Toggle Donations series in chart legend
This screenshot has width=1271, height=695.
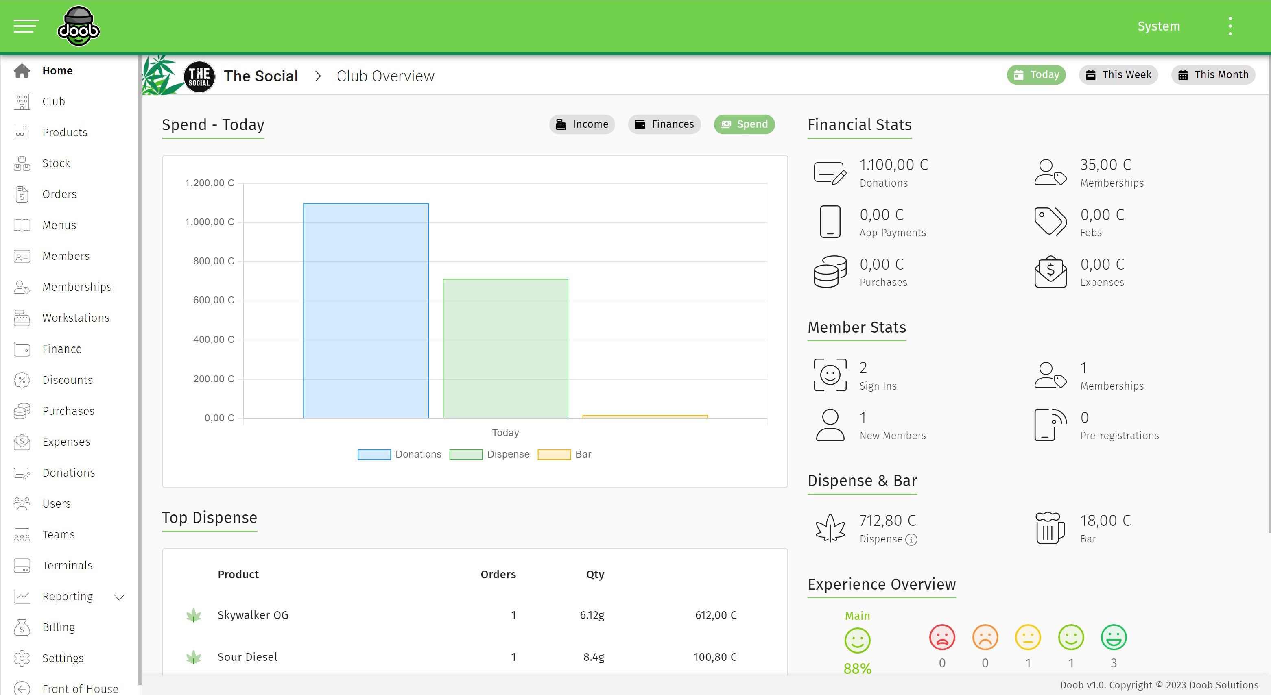click(399, 454)
